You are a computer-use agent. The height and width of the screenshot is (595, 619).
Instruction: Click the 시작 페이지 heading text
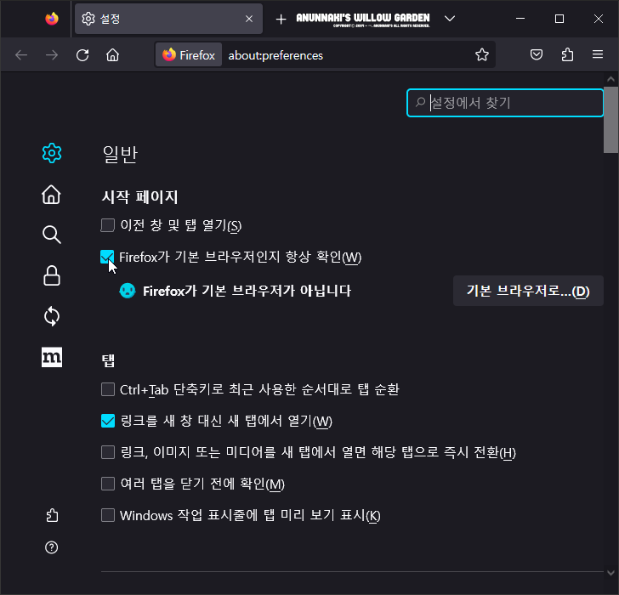139,196
